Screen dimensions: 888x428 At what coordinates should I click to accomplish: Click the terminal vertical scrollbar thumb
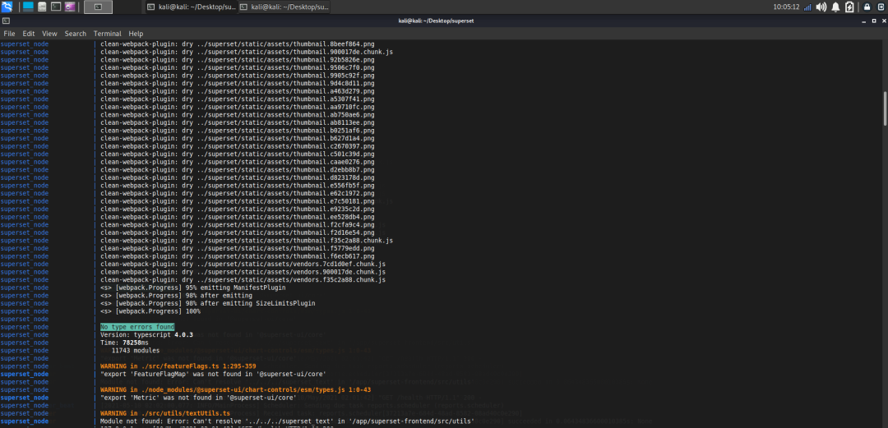pos(885,108)
